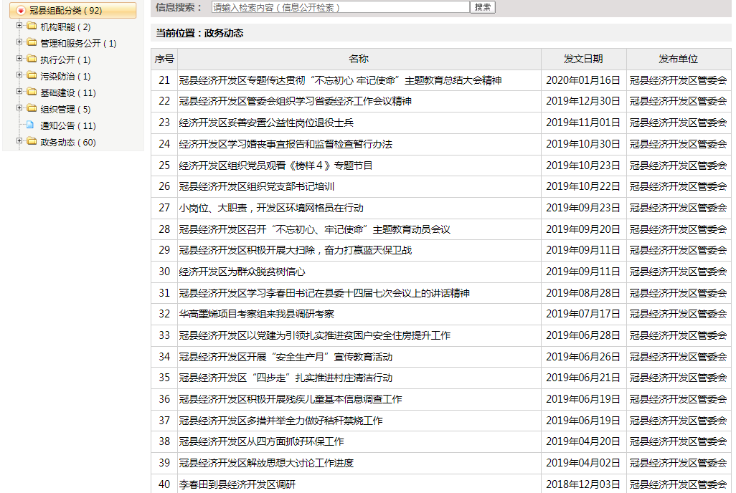Focus the 信息公开检索 search input field
Viewport: 736px width, 493px height.
340,7
